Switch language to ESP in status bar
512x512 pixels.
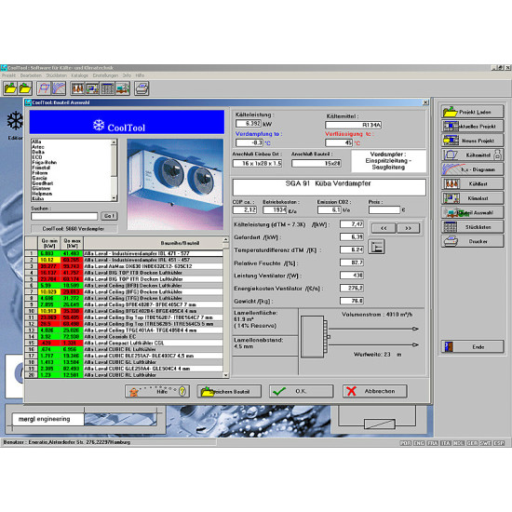pos(499,443)
